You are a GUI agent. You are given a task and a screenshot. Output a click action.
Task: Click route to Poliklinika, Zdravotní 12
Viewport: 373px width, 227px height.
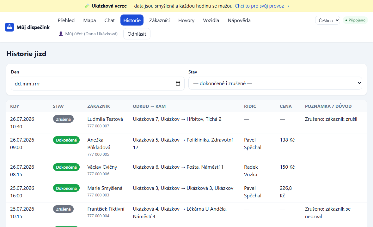183,144
